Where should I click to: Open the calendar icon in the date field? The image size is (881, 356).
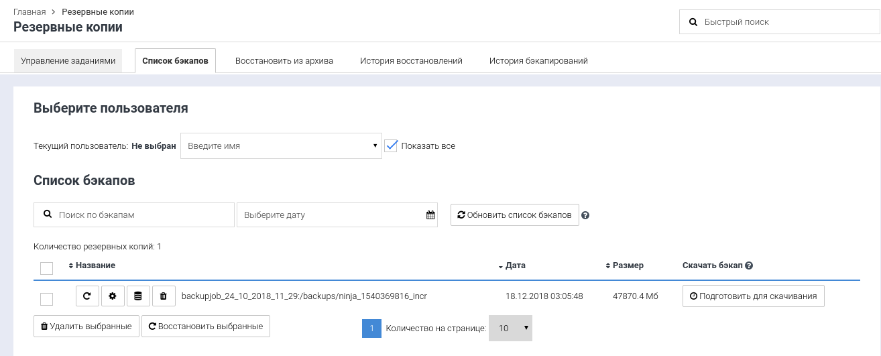pos(430,215)
